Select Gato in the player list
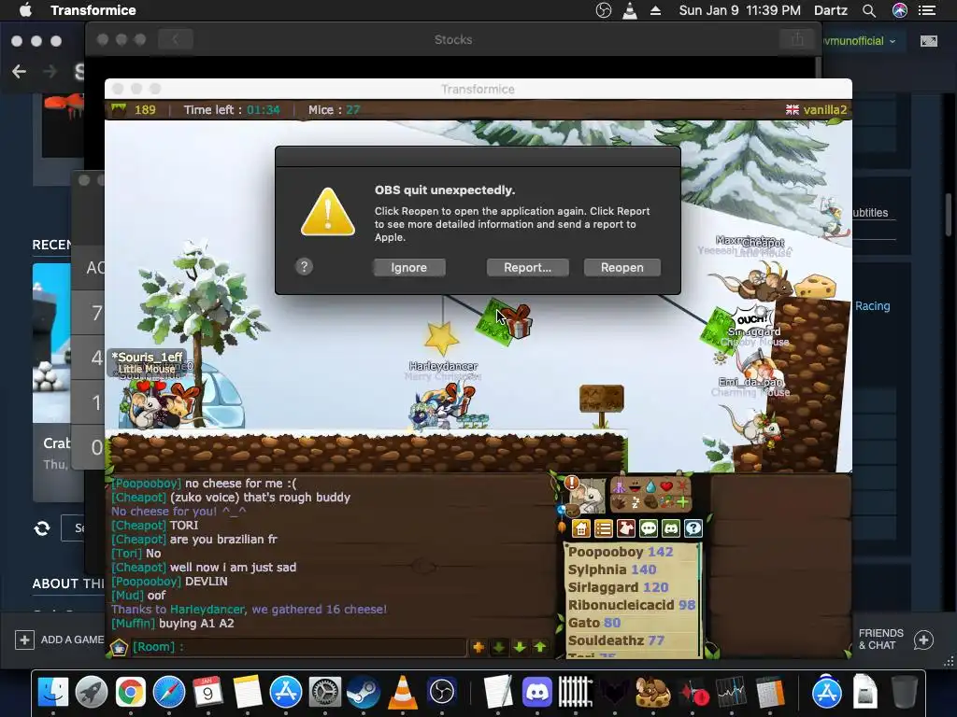The width and height of the screenshot is (957, 717). tap(593, 623)
